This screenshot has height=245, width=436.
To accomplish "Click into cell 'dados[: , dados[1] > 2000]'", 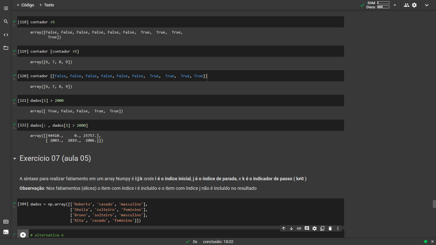I will [x=181, y=125].
